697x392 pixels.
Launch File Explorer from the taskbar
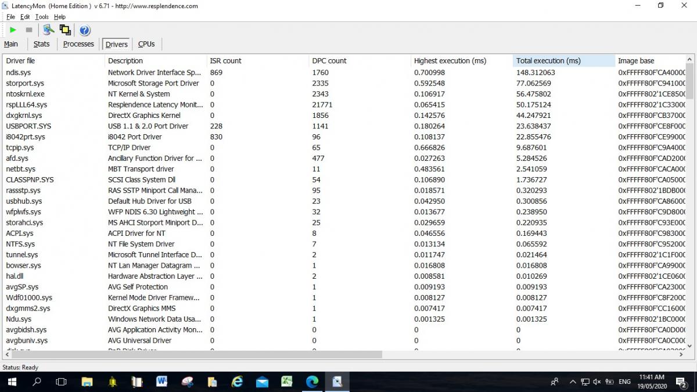tap(87, 382)
